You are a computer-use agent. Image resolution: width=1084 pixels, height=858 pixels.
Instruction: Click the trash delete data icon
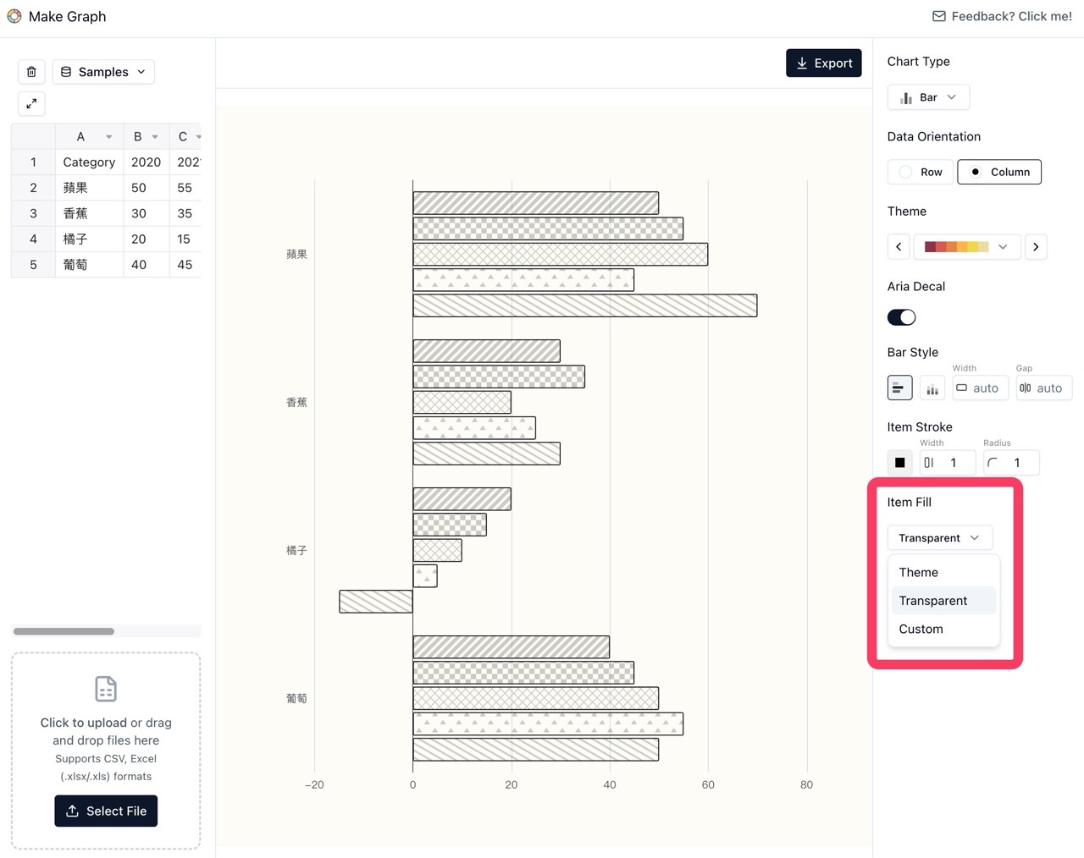point(31,72)
